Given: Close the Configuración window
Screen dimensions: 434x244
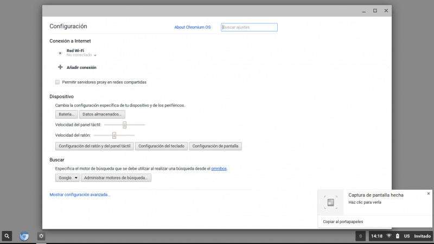Looking at the screenshot, I should click(x=386, y=11).
